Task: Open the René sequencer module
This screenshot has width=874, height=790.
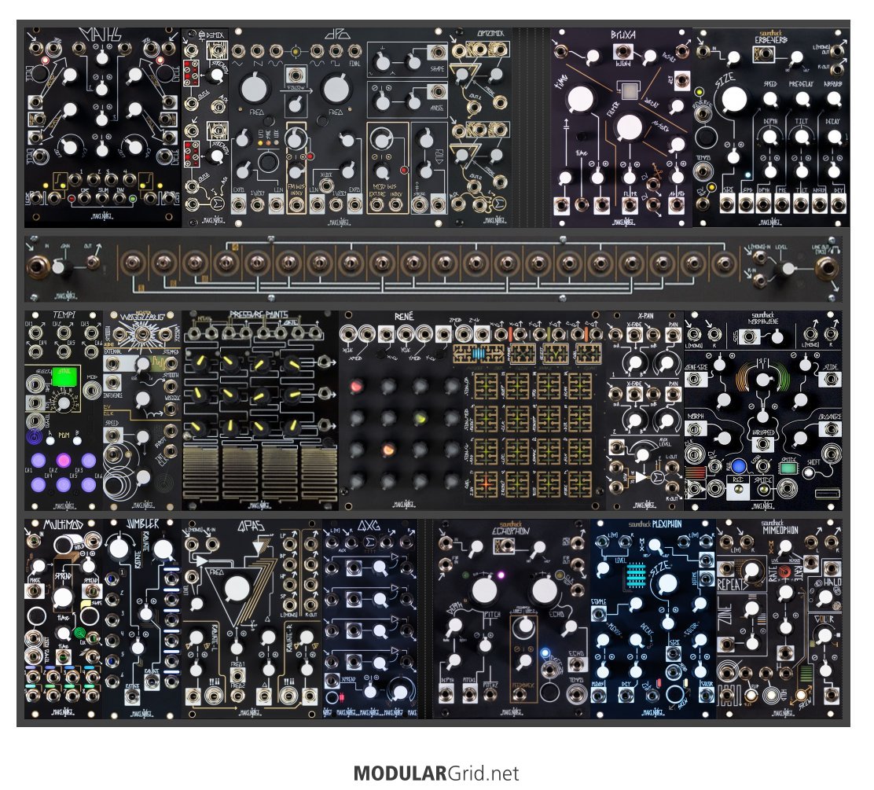Action: point(472,411)
